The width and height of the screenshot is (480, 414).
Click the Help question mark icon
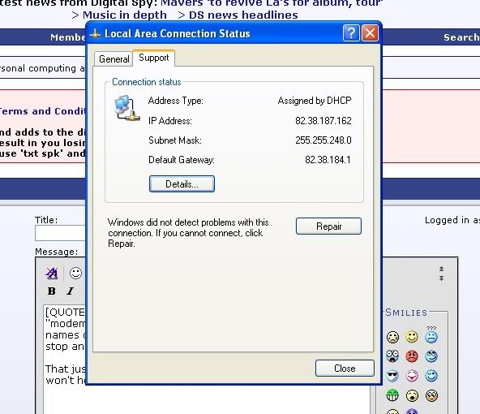click(x=351, y=32)
